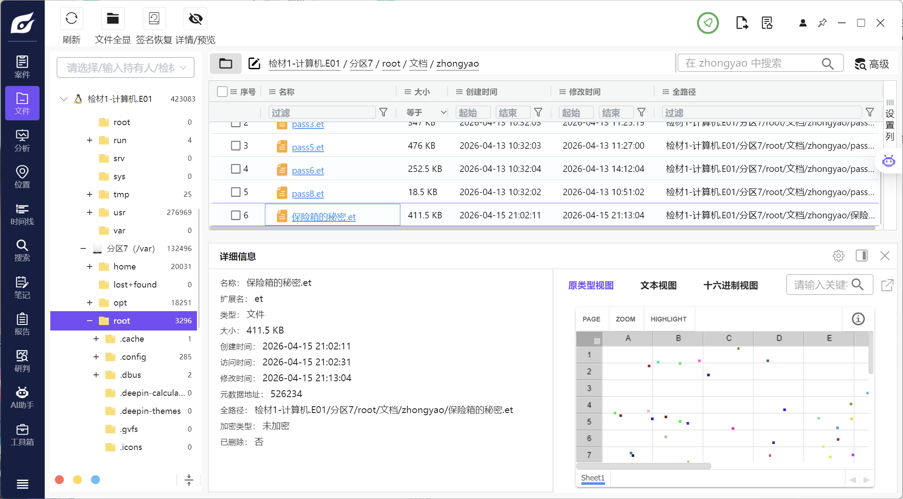
Task: Click ZOOM tab in preview toolbar
Action: (x=625, y=319)
